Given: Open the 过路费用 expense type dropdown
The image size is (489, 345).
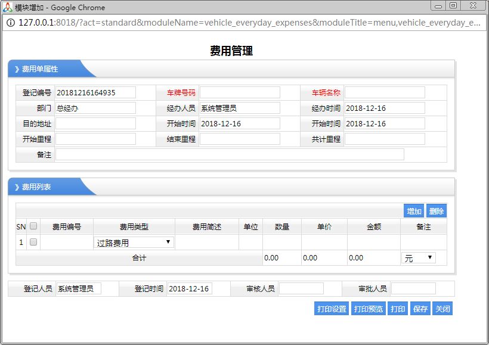Looking at the screenshot, I should [x=134, y=243].
